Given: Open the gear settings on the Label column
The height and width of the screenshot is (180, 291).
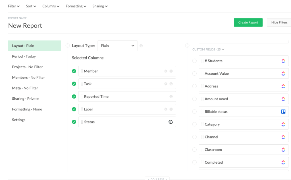Looking at the screenshot, I should 166,109.
